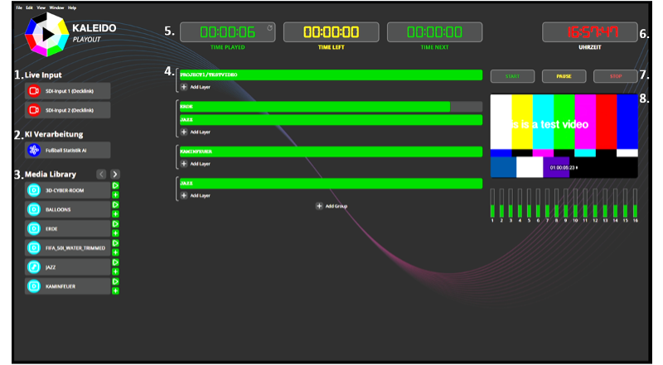Open the Window menu

56,7
